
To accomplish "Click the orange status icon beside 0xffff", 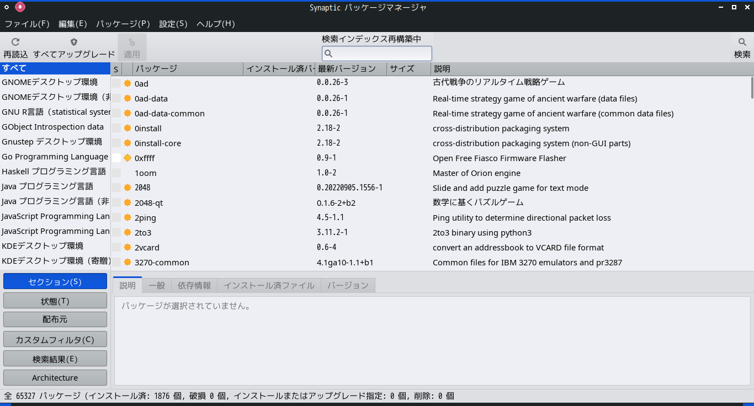I will tap(128, 158).
